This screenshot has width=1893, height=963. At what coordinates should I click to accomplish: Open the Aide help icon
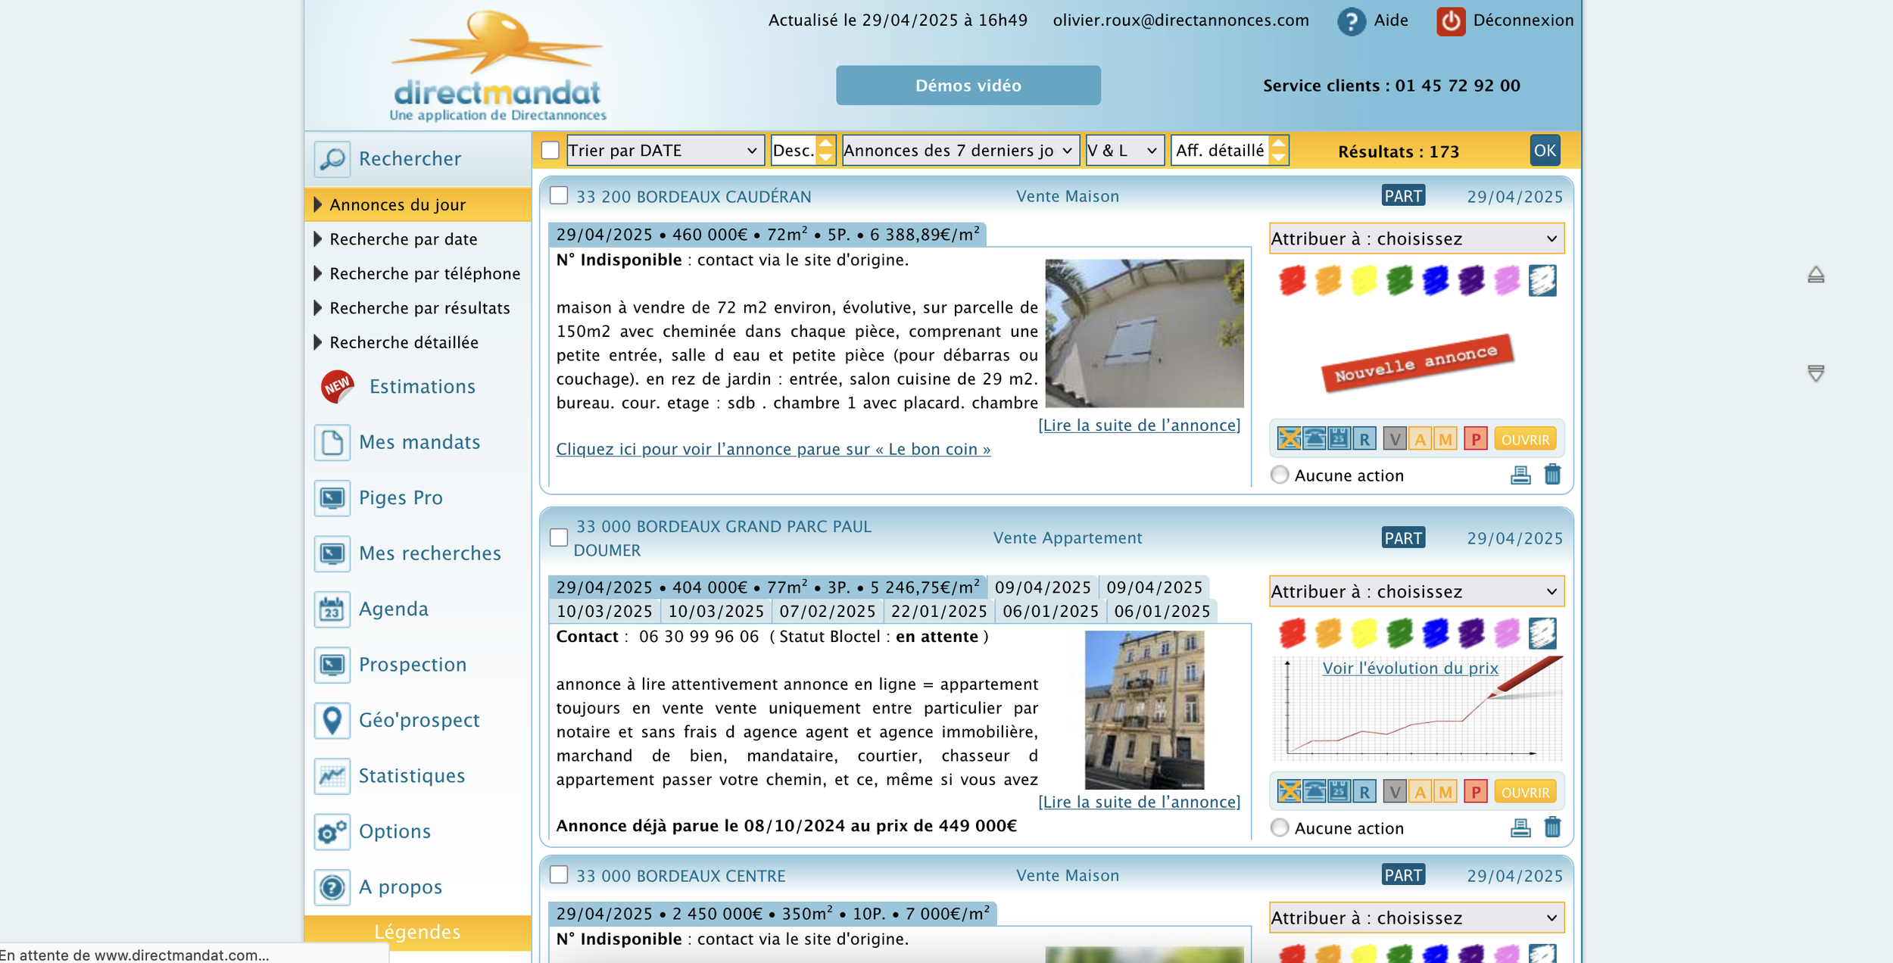[x=1351, y=21]
